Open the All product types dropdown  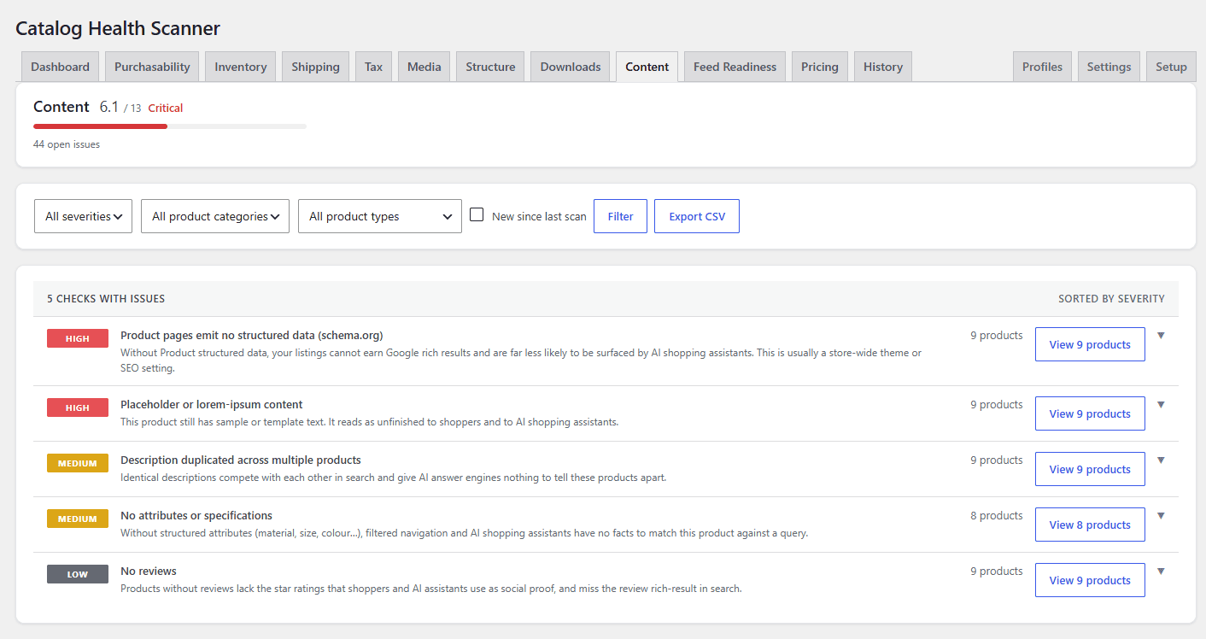380,216
